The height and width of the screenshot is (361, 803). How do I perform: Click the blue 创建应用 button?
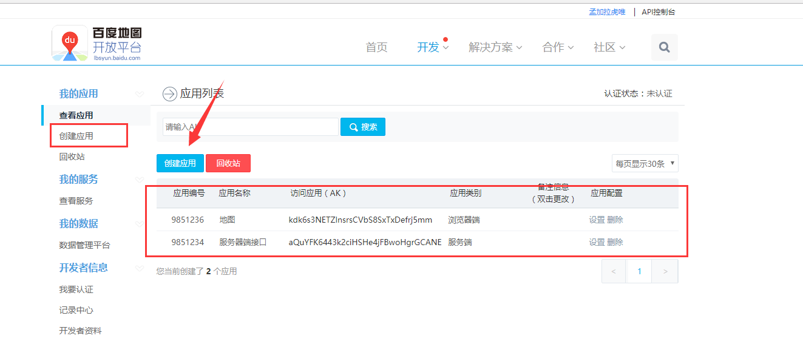click(180, 163)
